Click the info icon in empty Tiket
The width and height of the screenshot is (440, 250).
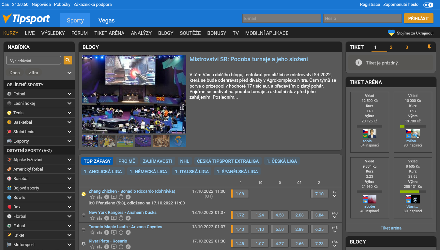(x=359, y=62)
